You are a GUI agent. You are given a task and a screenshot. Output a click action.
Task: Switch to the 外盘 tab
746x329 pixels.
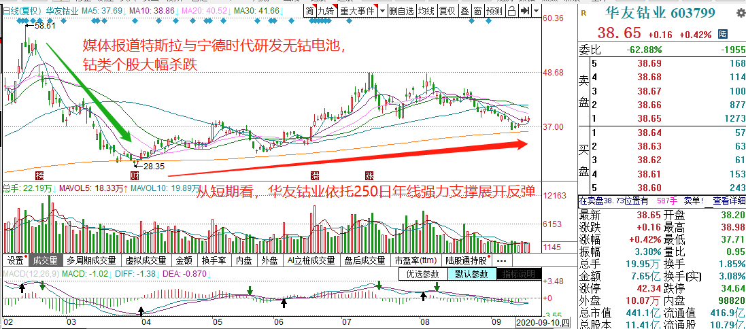coord(270,260)
